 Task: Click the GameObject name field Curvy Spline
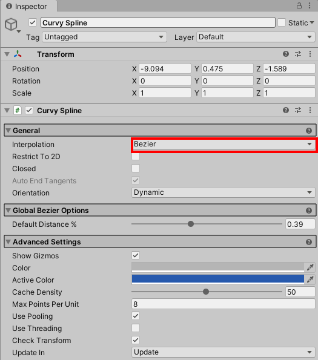click(158, 22)
